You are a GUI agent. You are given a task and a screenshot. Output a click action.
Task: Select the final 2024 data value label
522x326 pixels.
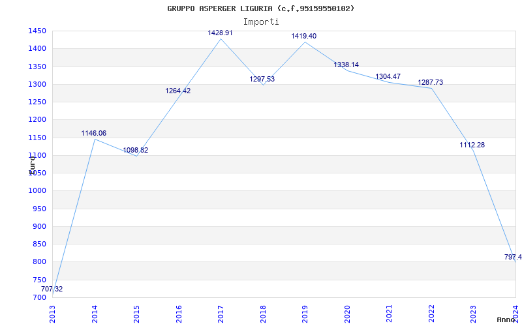[512, 257]
